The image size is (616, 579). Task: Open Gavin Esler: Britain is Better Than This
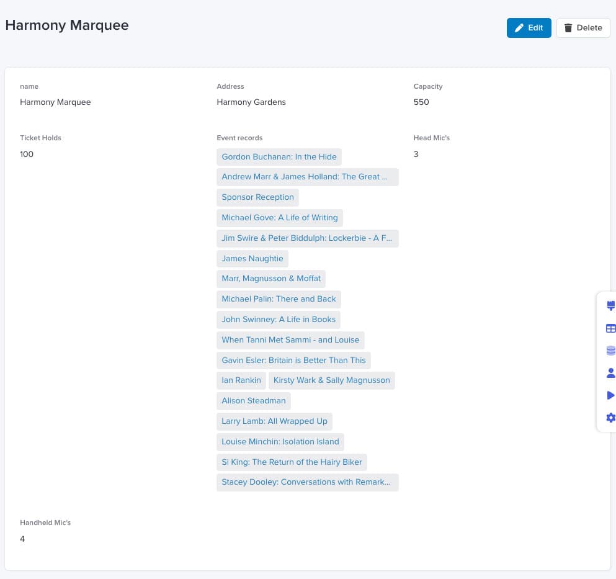pyautogui.click(x=293, y=361)
